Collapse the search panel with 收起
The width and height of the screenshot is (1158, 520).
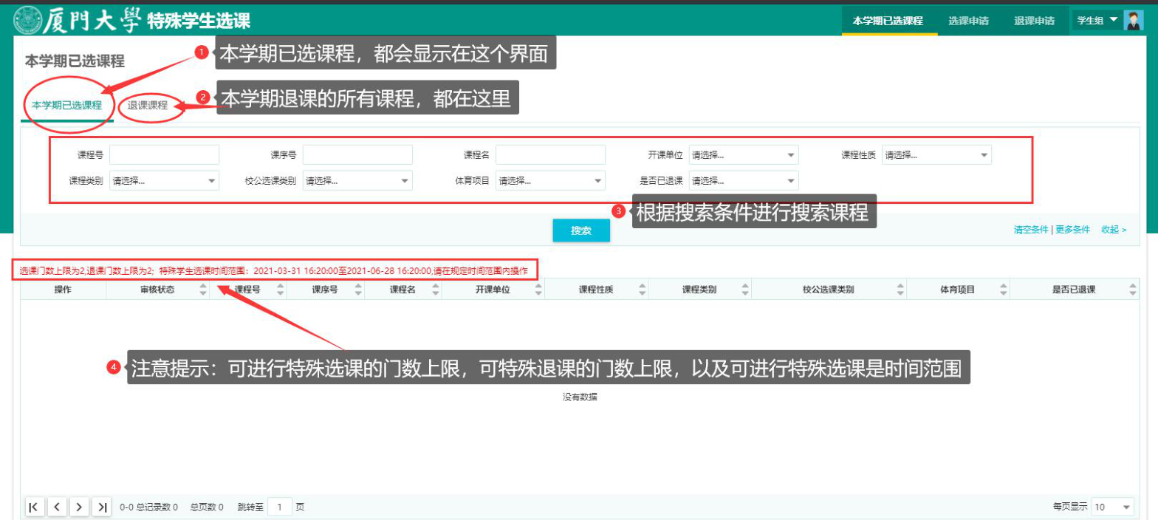click(1114, 230)
